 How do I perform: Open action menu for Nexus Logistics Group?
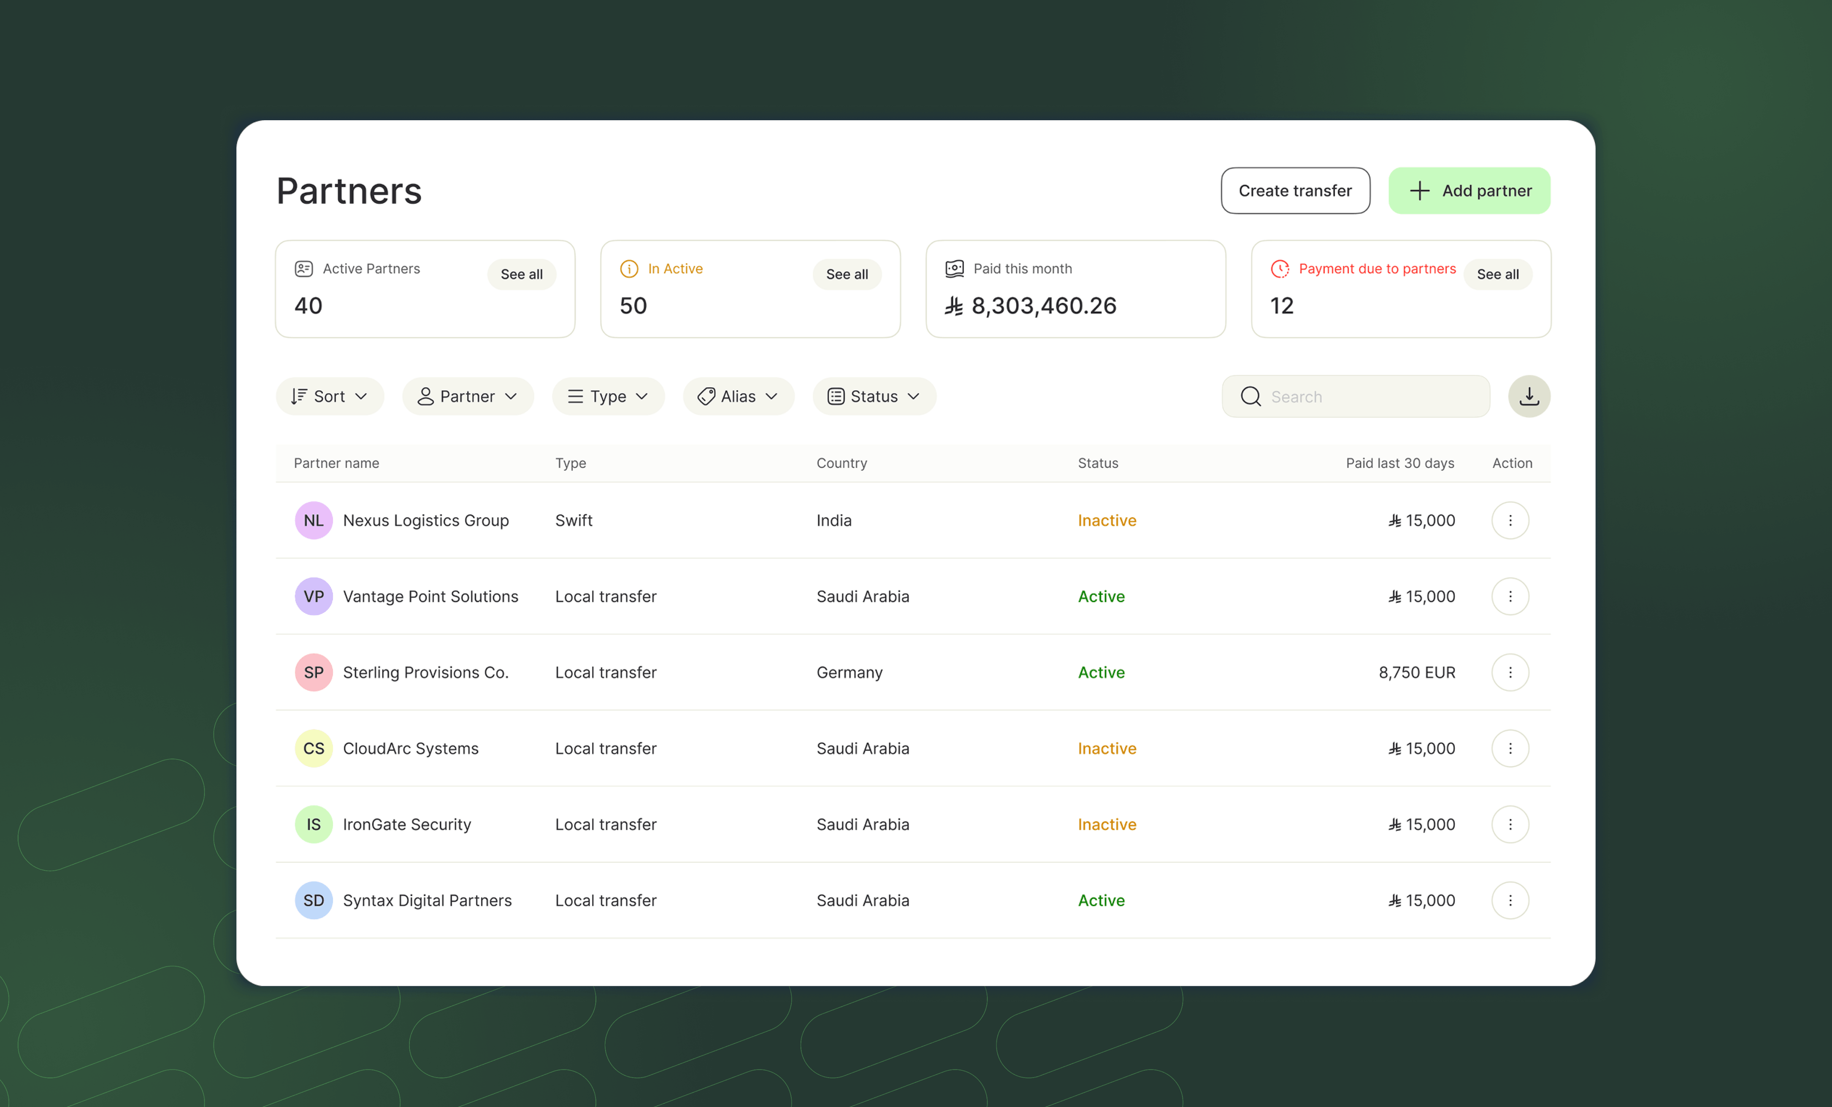(x=1510, y=521)
